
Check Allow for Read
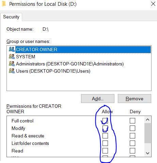tap(105, 151)
